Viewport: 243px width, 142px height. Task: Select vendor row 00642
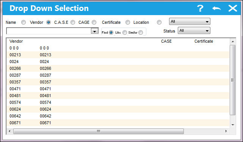coord(118,116)
